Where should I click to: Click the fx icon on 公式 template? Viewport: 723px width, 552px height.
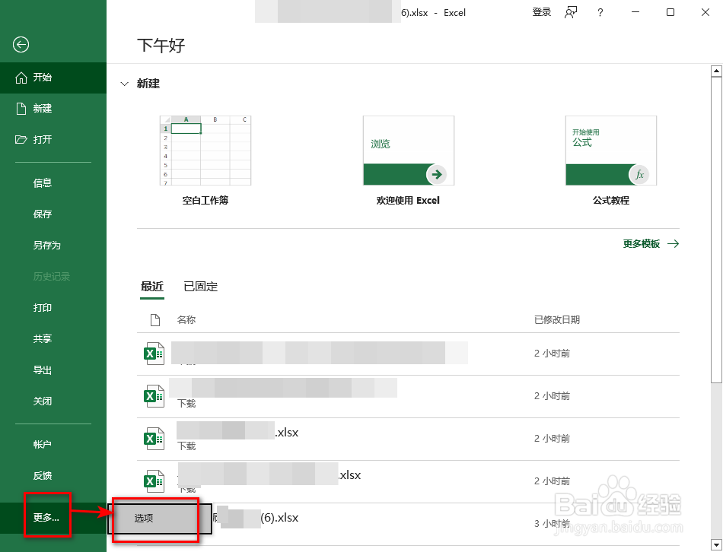(x=639, y=175)
